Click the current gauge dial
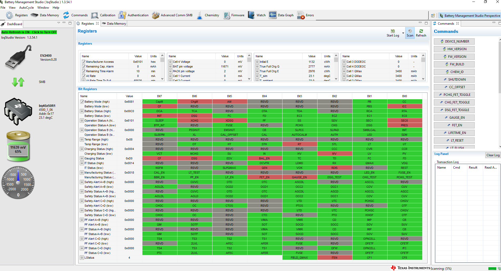The height and width of the screenshot is (271, 501). (18, 183)
